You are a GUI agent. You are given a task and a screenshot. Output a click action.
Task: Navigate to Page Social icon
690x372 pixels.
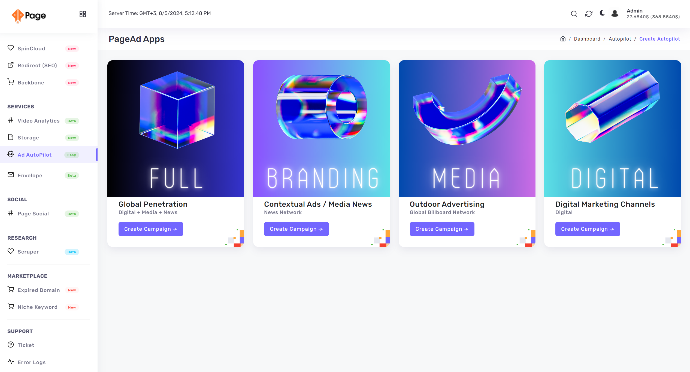(x=11, y=213)
